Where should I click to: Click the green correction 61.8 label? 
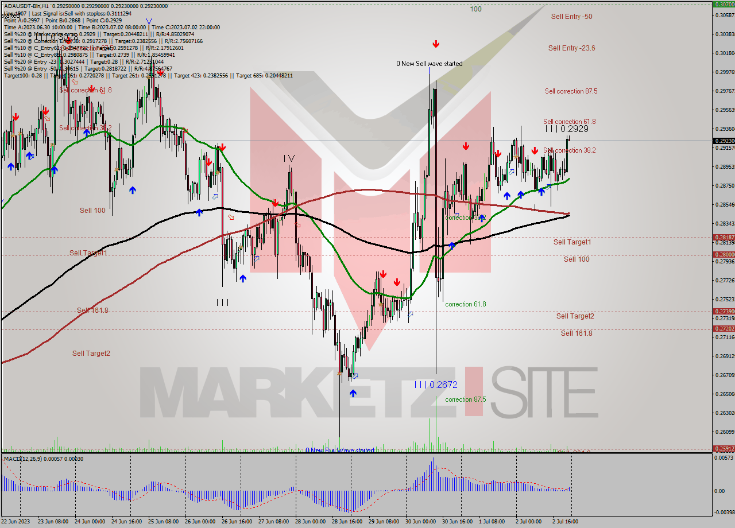(466, 304)
